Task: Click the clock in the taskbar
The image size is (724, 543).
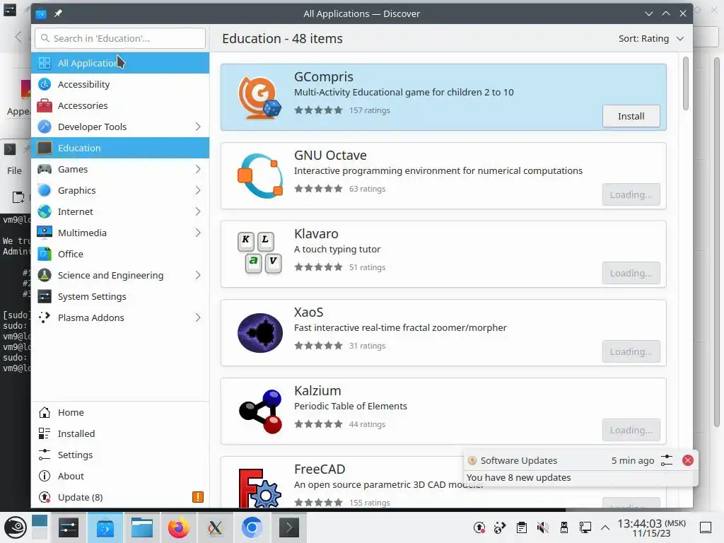Action: pos(651,527)
